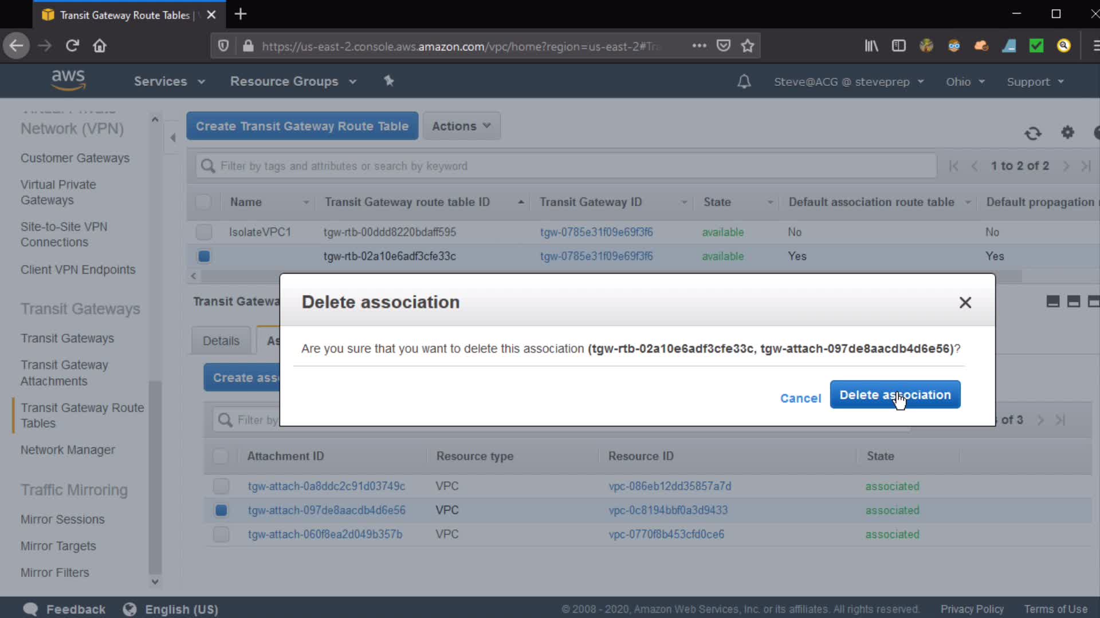Screen dimensions: 1100x618
Task: Reload the page in browser toolbar
Action: (72, 46)
